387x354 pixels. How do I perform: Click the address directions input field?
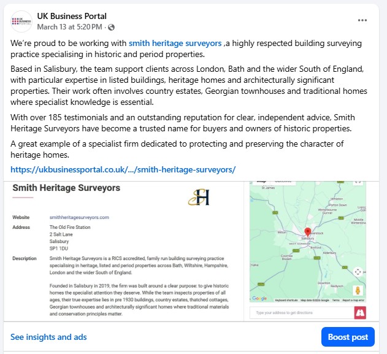(300, 313)
